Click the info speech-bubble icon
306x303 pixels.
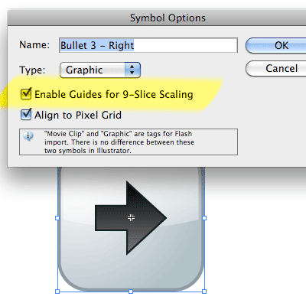(x=28, y=135)
